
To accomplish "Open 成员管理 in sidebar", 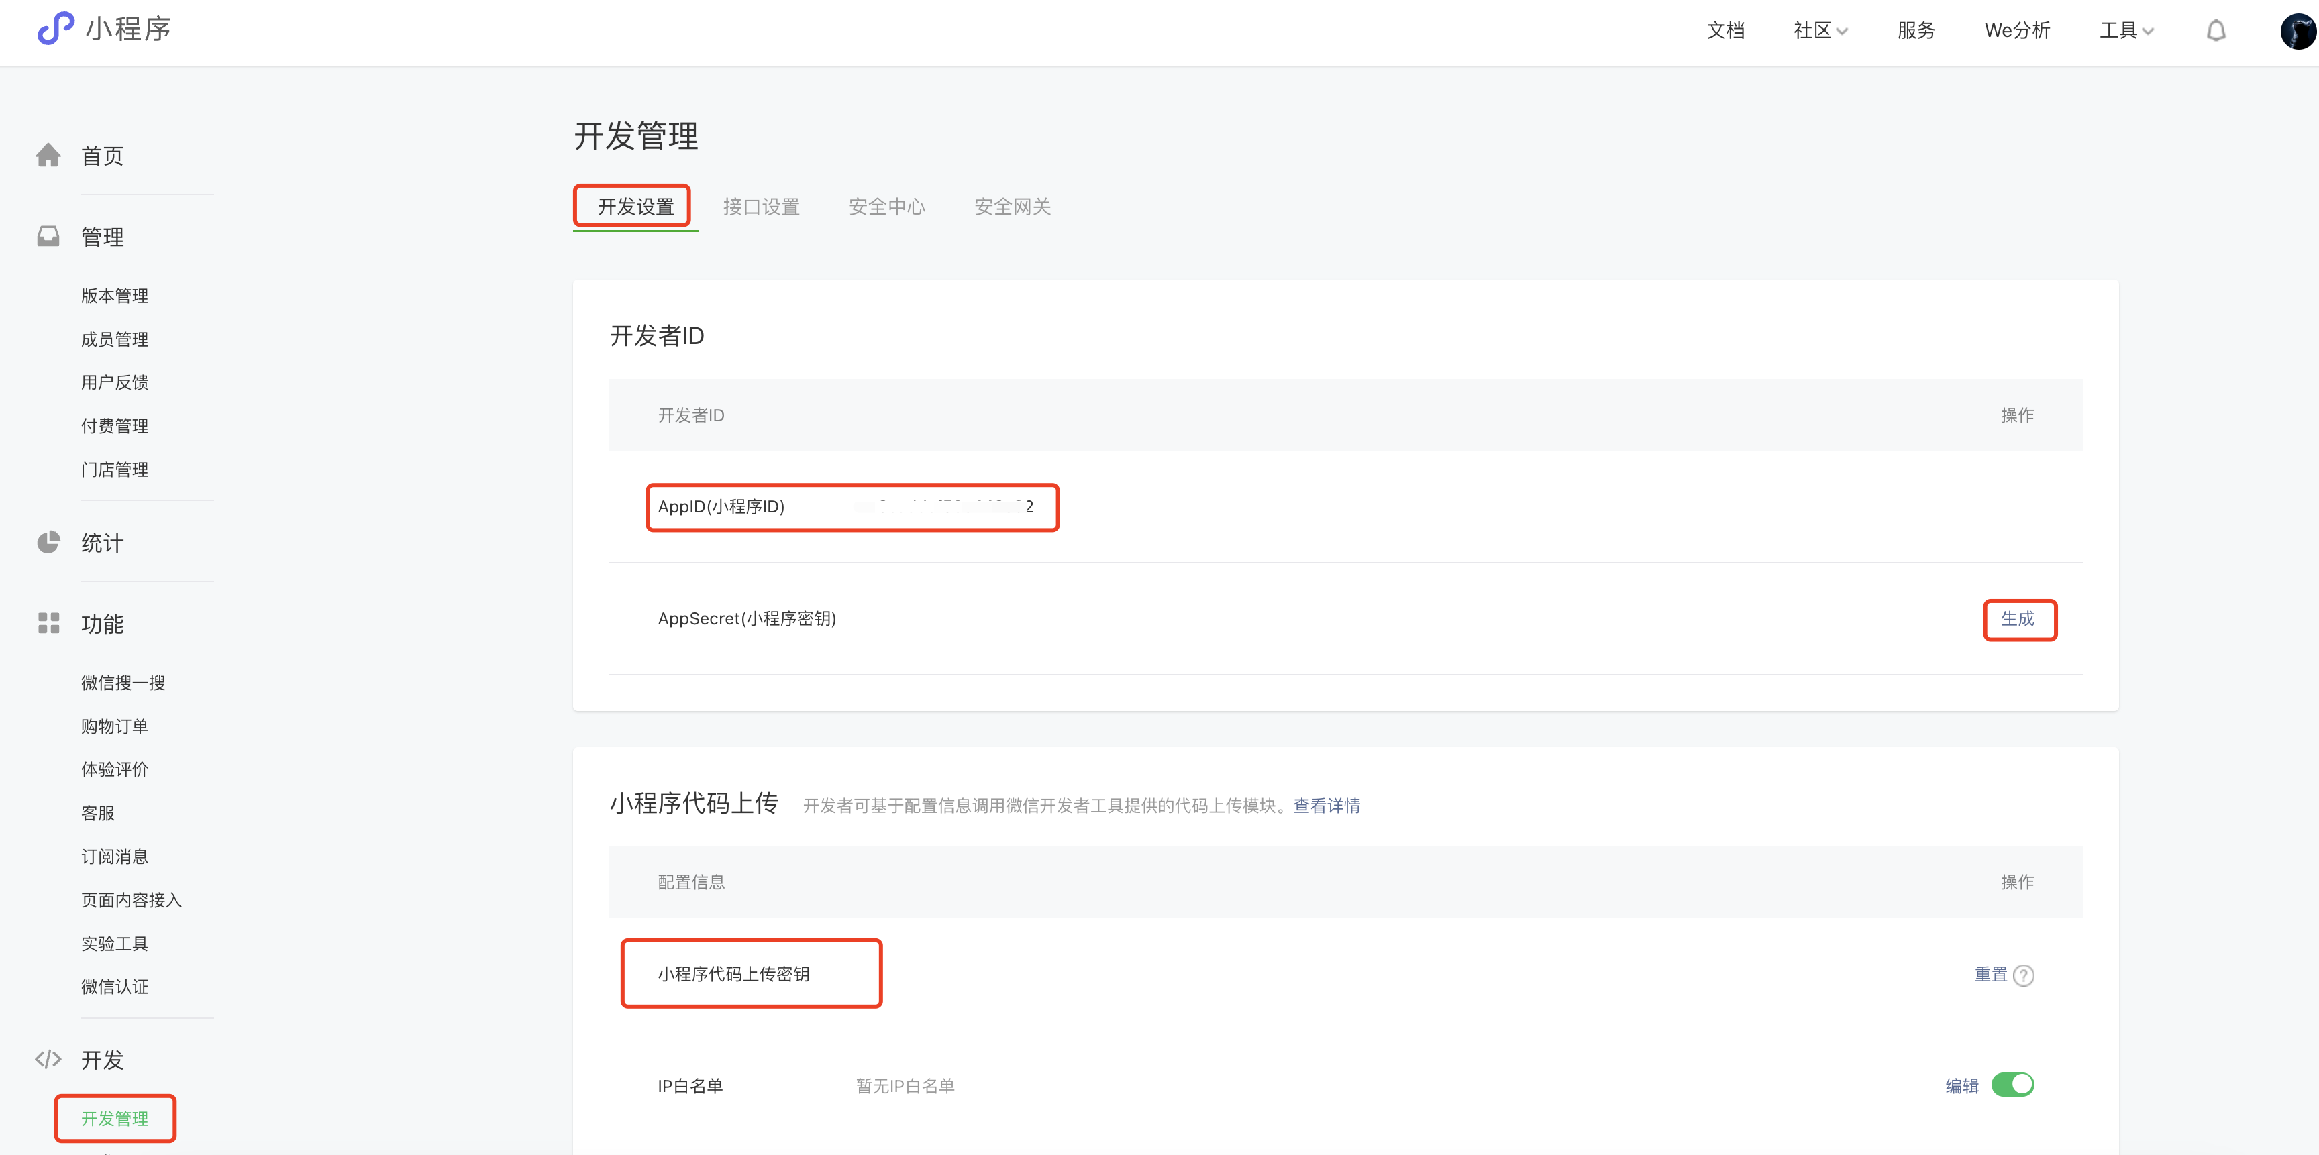I will point(114,339).
